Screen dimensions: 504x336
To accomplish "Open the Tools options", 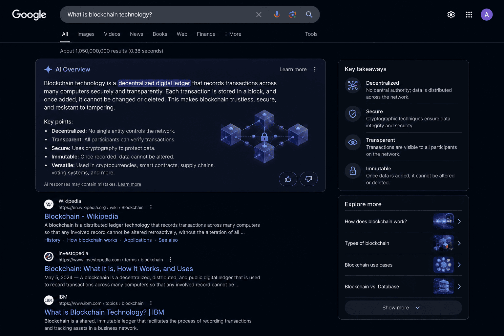I will (x=311, y=34).
